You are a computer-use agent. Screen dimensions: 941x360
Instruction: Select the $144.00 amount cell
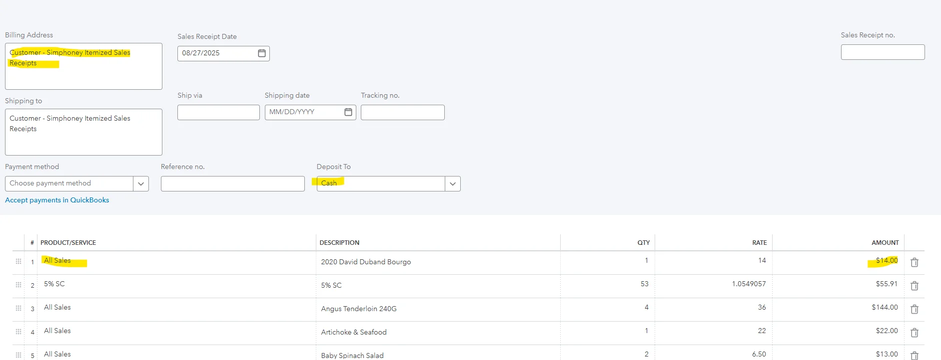click(x=838, y=309)
